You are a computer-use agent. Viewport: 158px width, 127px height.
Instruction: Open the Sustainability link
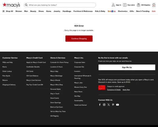[x=78, y=101]
